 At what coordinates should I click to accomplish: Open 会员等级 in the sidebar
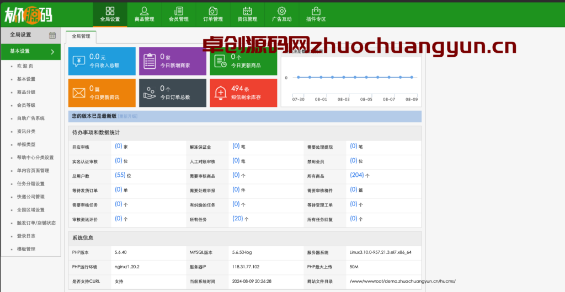pos(26,105)
